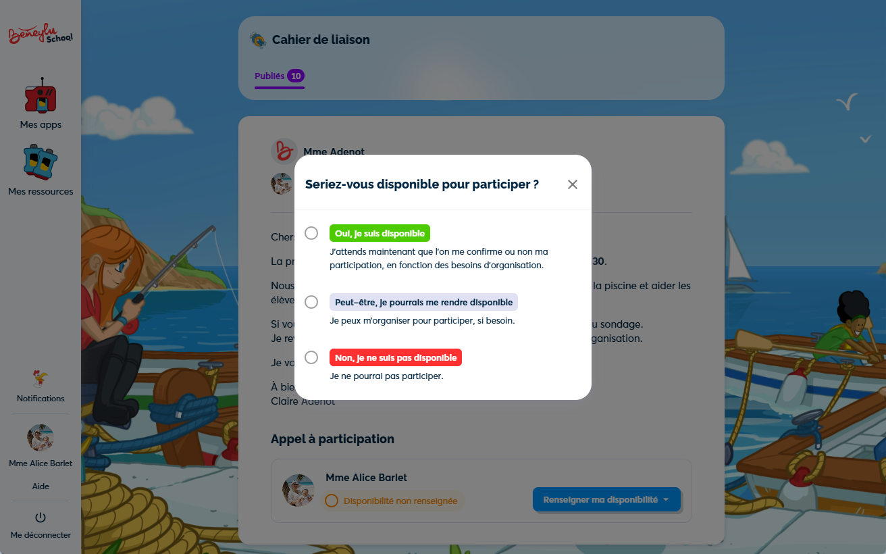Choose 'Peut-être, je pourrais me rendre disponible'
Viewport: 886px width, 554px height.
(311, 301)
